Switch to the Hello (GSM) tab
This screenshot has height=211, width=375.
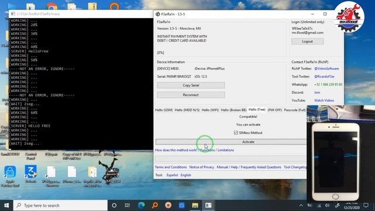click(164, 110)
